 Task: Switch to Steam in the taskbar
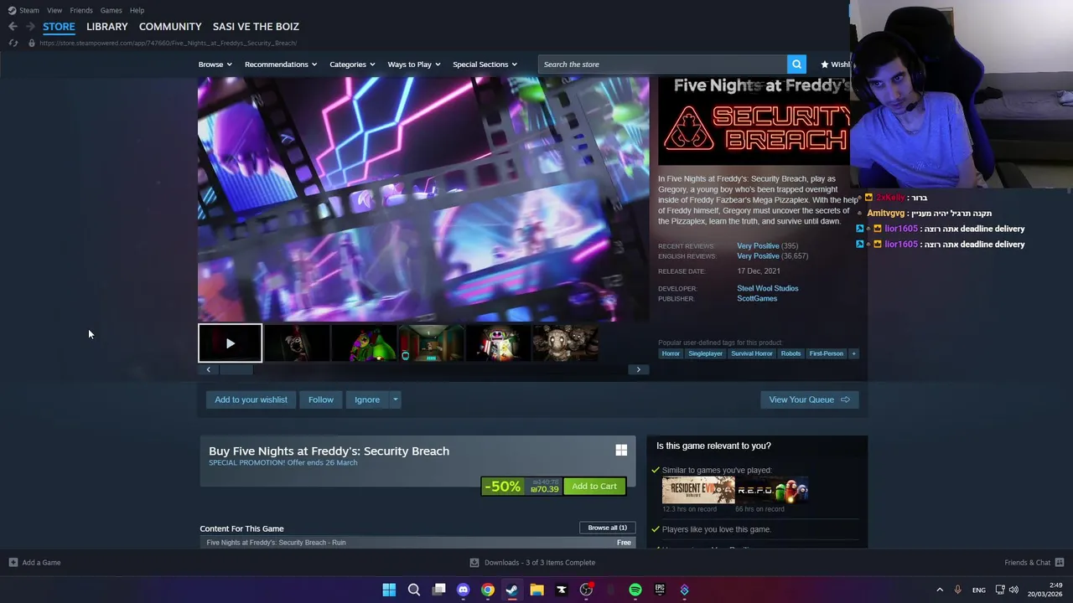512,590
